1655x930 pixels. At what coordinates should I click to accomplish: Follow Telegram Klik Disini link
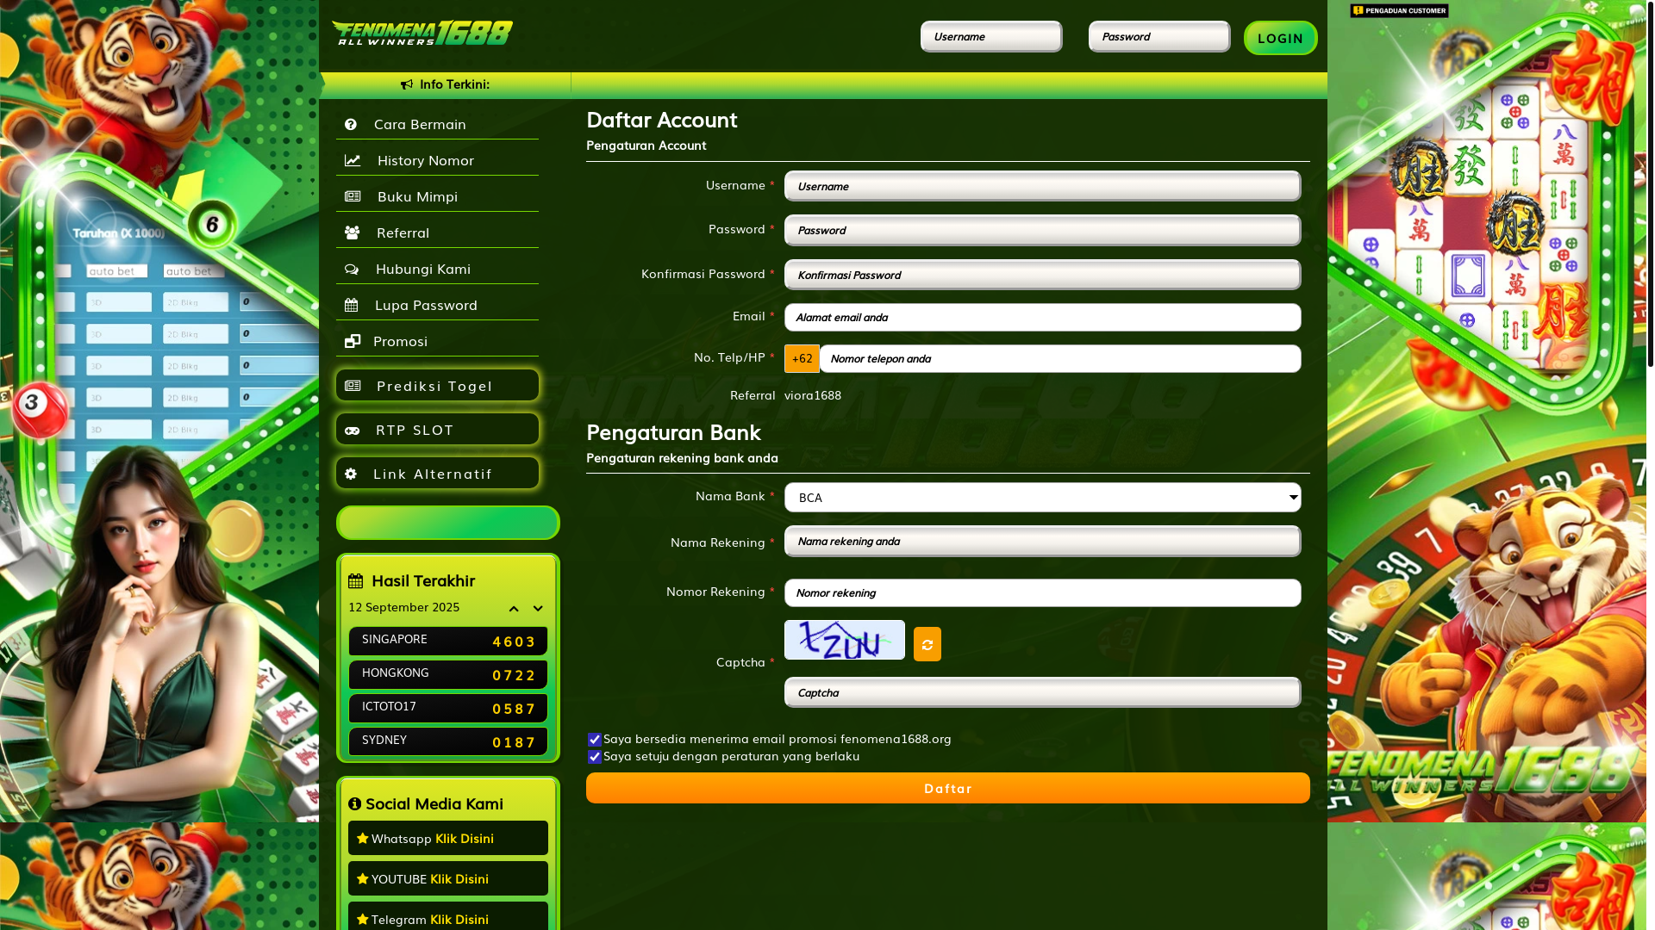point(459,919)
